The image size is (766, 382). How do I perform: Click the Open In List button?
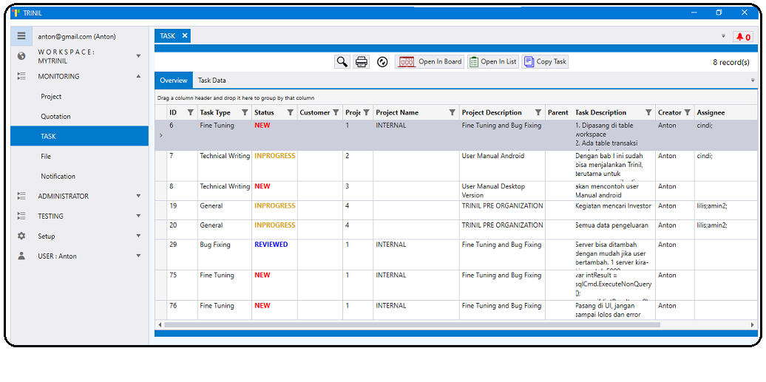pyautogui.click(x=492, y=62)
